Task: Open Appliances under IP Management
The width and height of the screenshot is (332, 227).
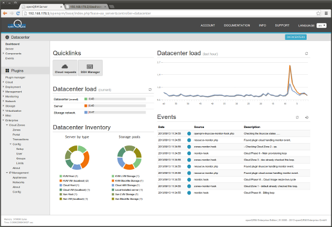Action: click(x=19, y=177)
